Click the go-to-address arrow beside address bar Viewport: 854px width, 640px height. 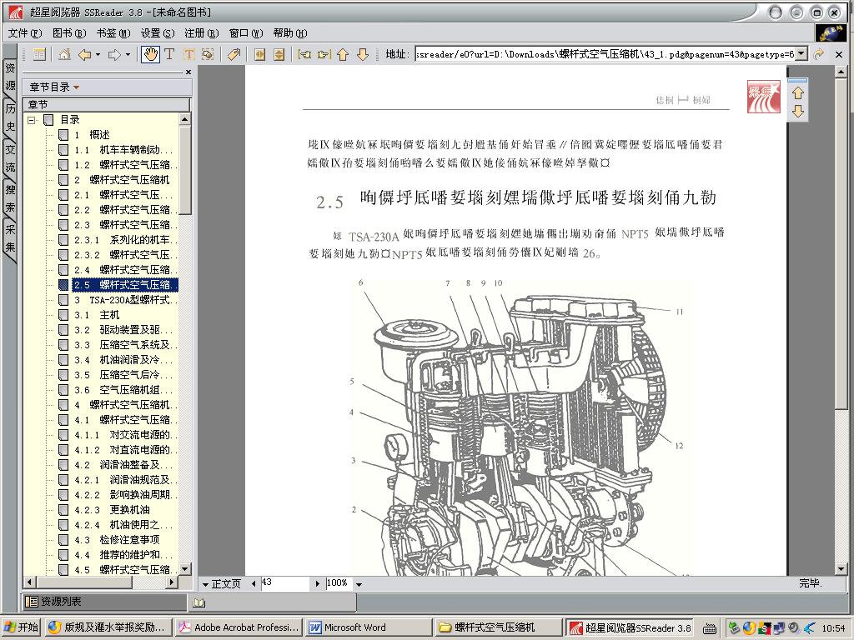pyautogui.click(x=819, y=54)
